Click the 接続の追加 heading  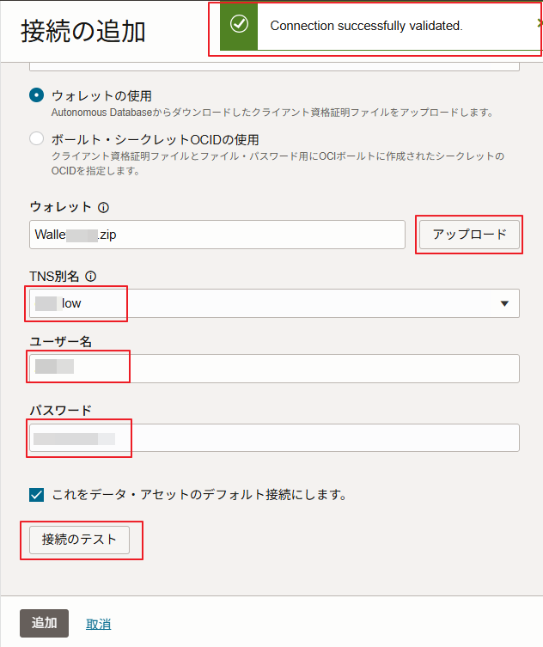[x=83, y=31]
